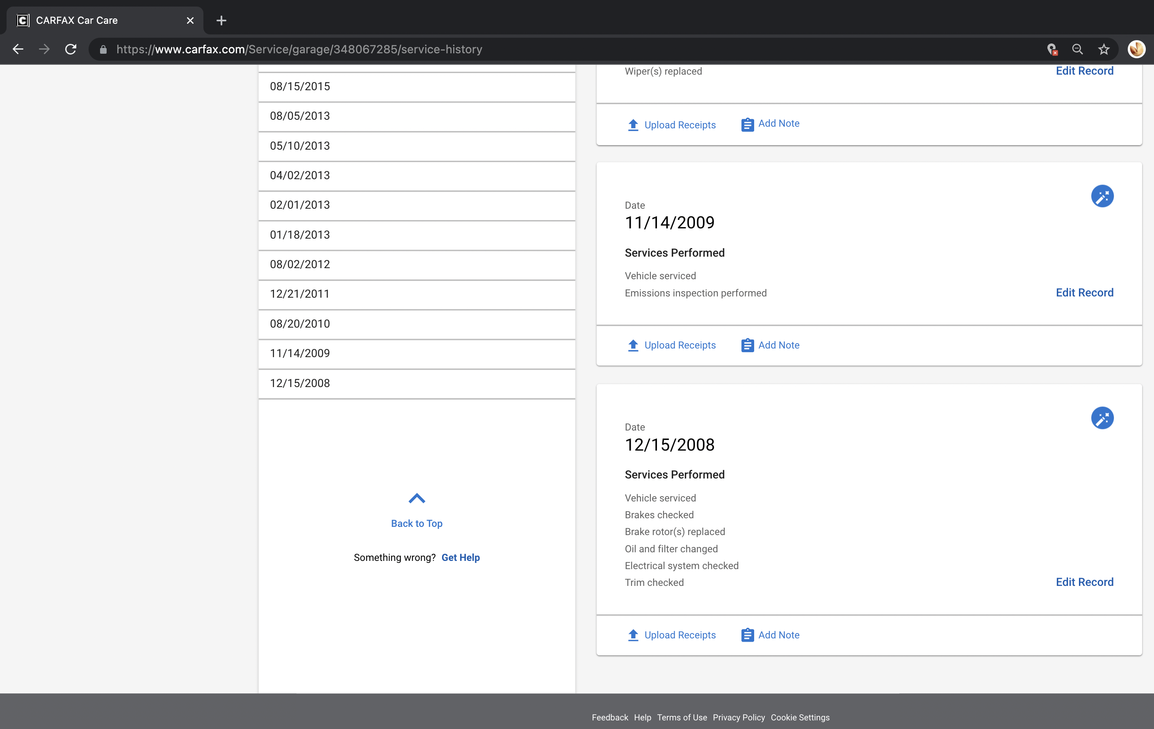Select the 08/15/2015 date in list
This screenshot has height=729, width=1154.
click(417, 87)
